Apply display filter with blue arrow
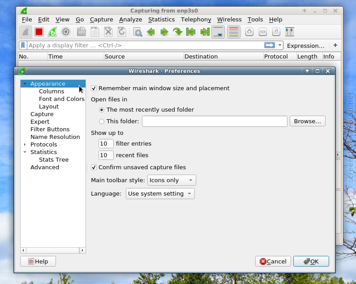 click(270, 45)
